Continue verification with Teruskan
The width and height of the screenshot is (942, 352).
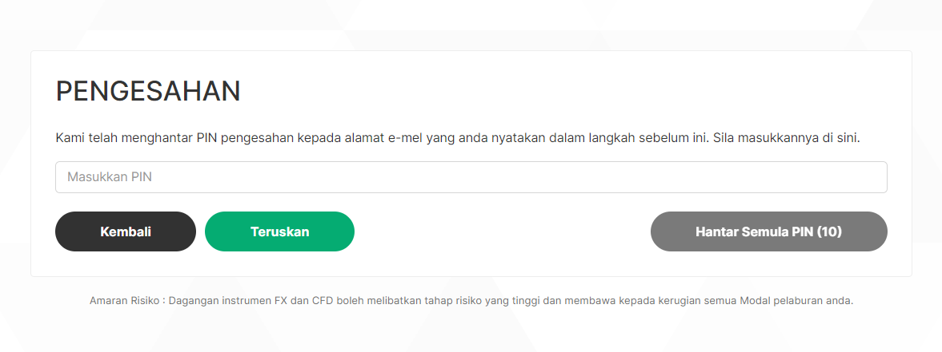pos(279,231)
